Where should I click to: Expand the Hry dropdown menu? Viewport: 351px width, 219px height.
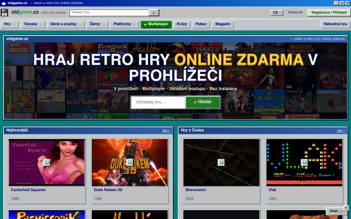(x=9, y=24)
